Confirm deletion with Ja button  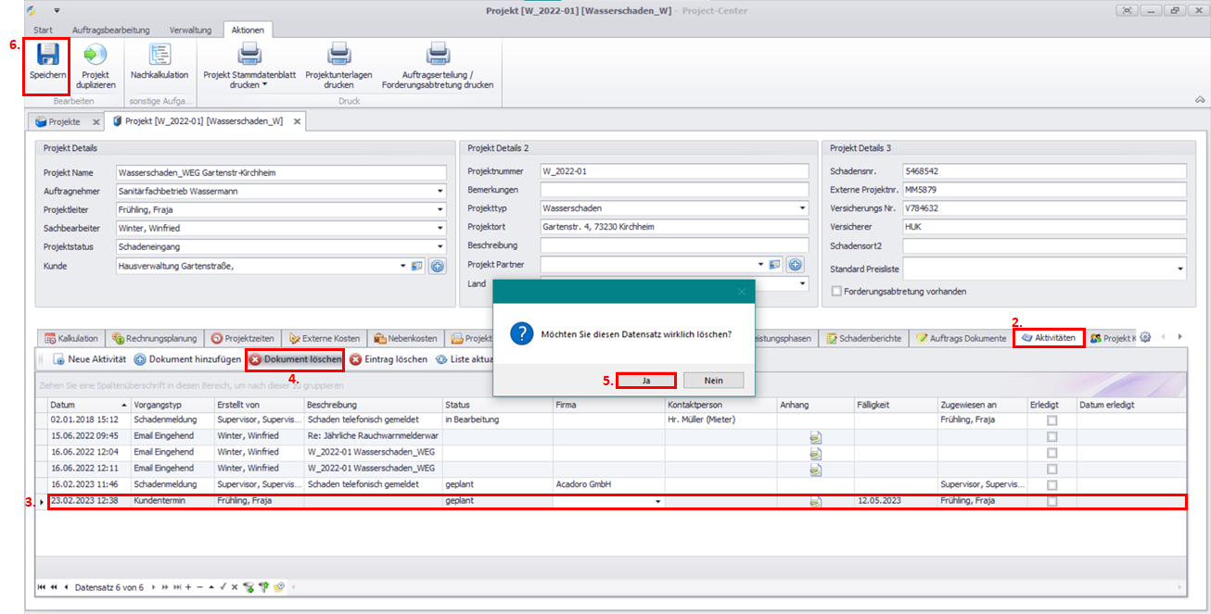coord(645,381)
